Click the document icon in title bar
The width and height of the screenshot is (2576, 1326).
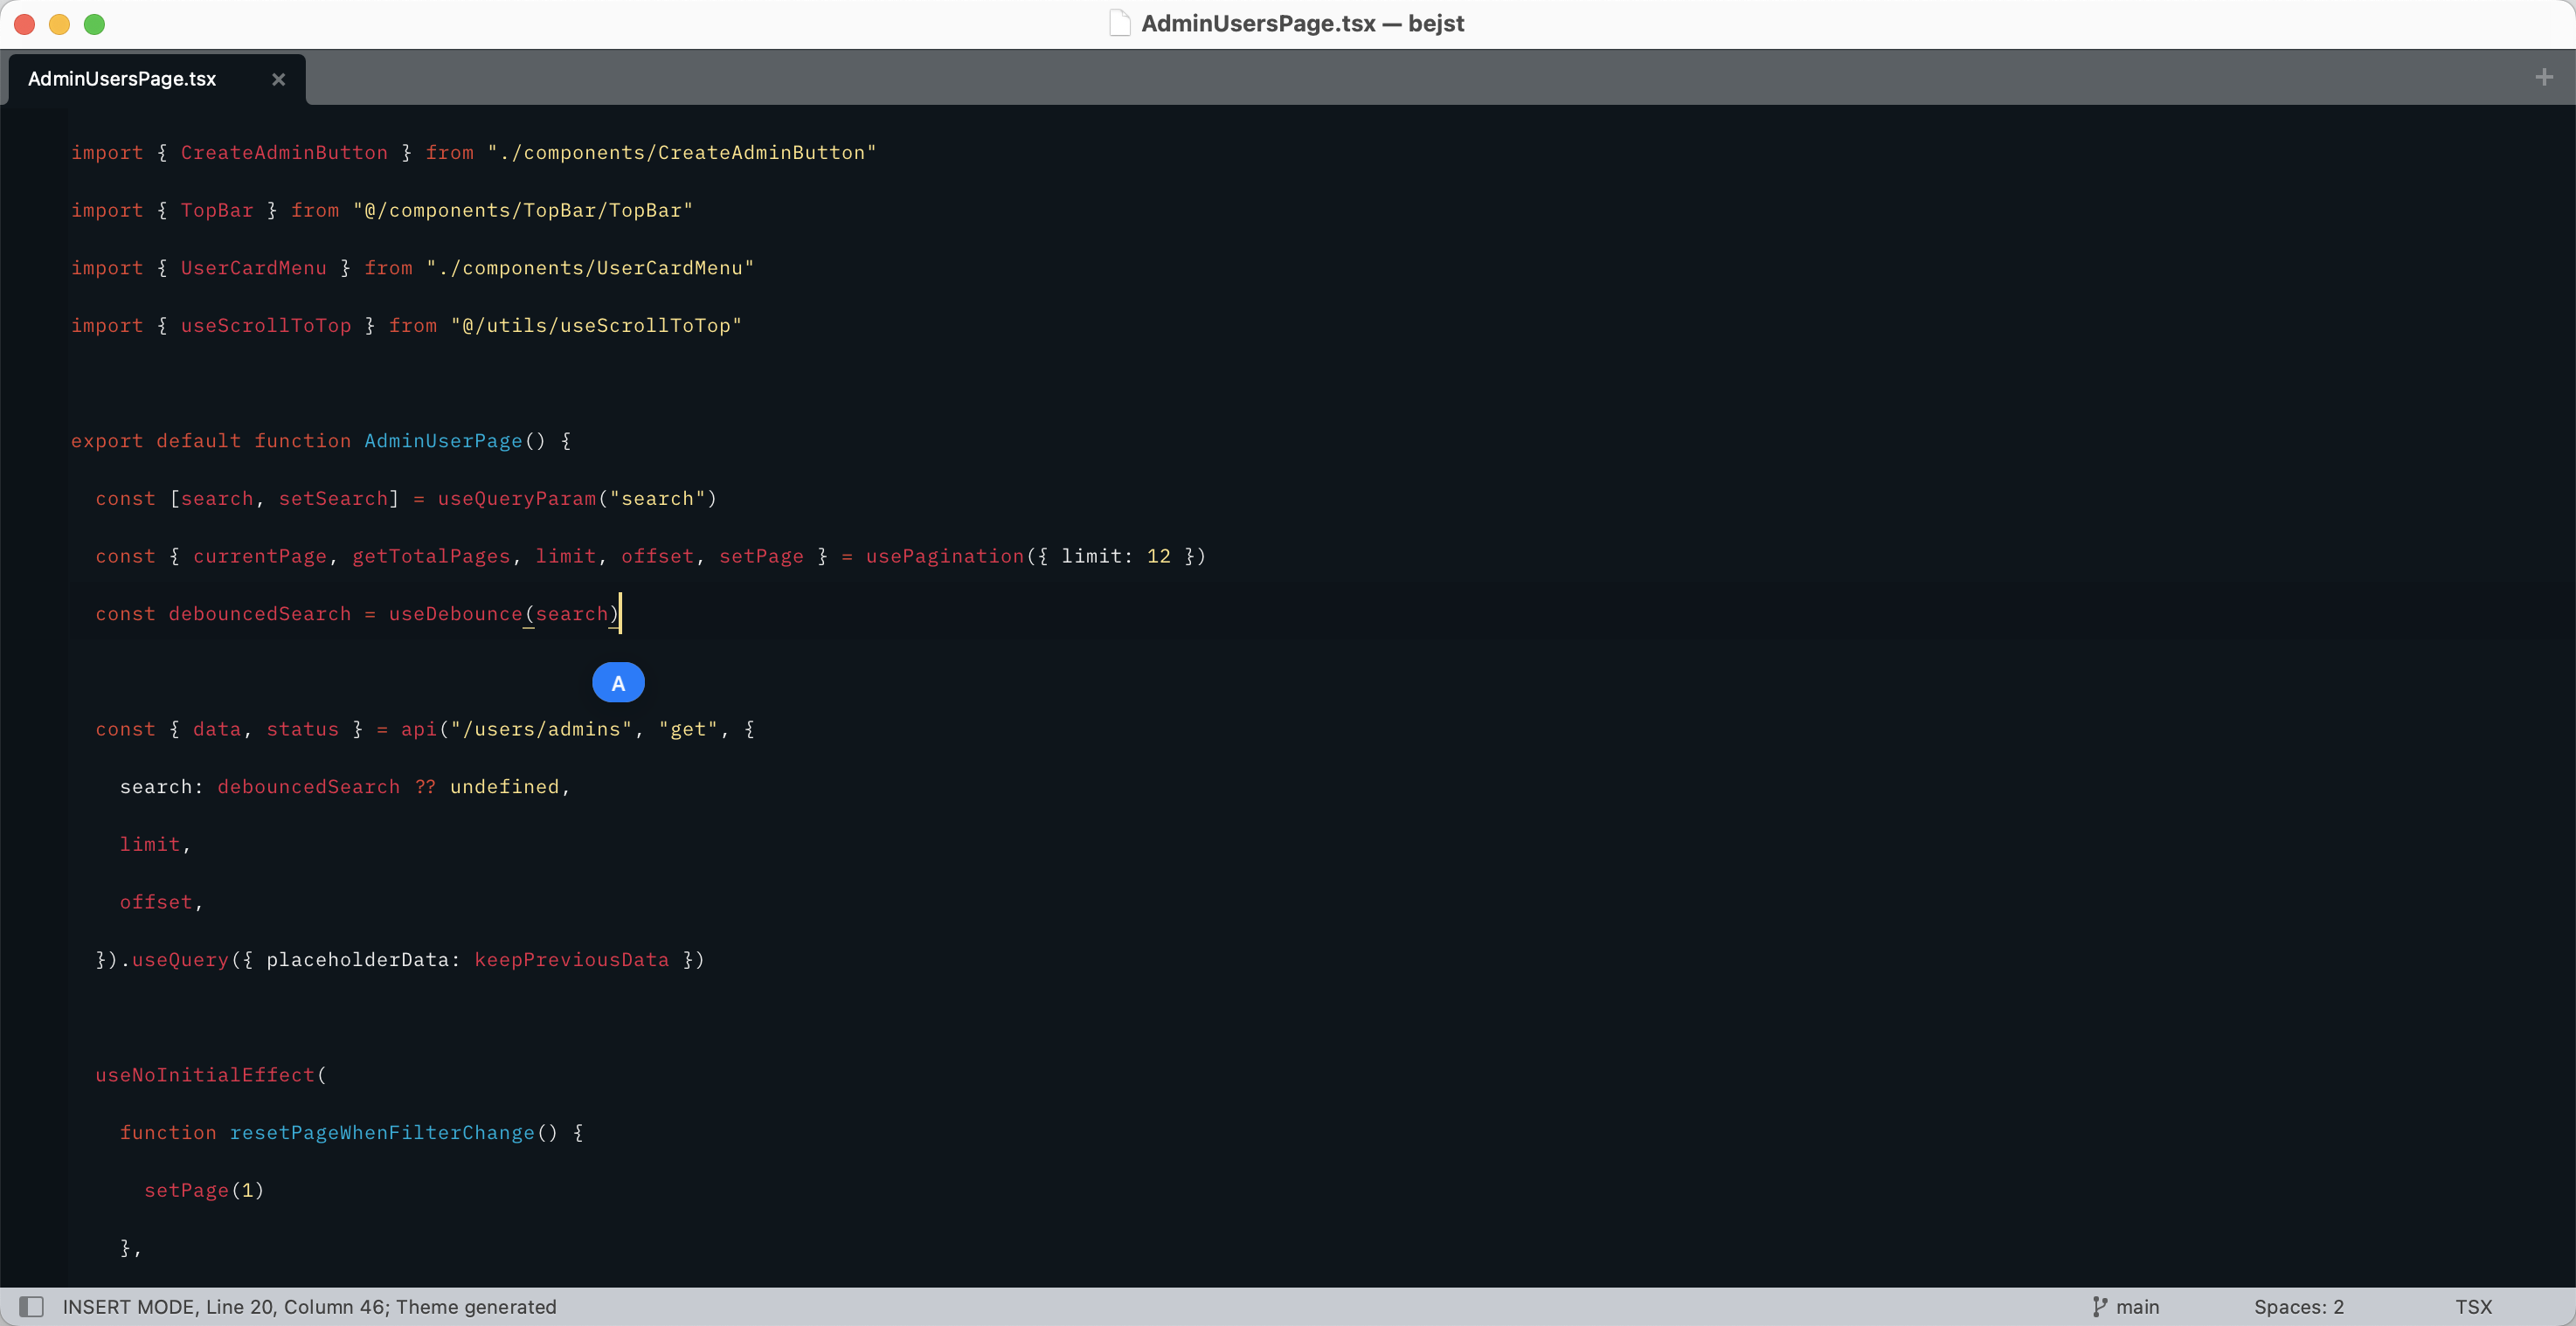point(1119,23)
